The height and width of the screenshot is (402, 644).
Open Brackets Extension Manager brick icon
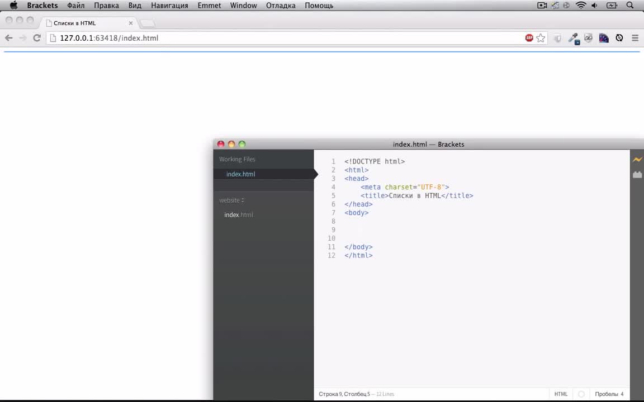pyautogui.click(x=637, y=175)
